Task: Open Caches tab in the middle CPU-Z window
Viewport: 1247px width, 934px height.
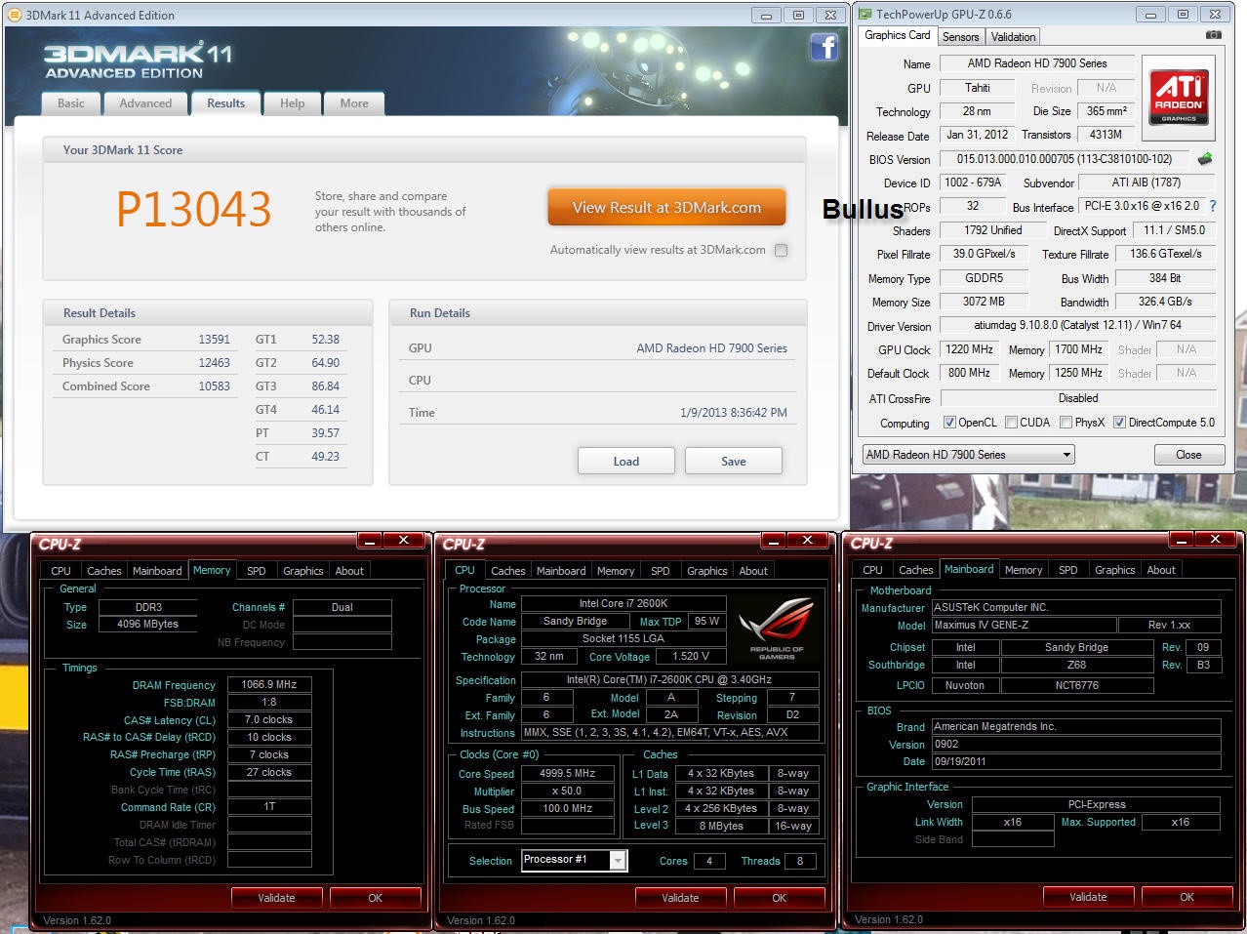Action: pyautogui.click(x=507, y=571)
